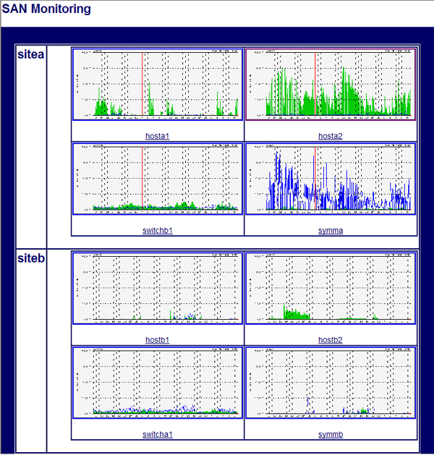Viewport: 434px width, 455px height.
Task: Select the symma blue spike graph
Action: [x=331, y=178]
